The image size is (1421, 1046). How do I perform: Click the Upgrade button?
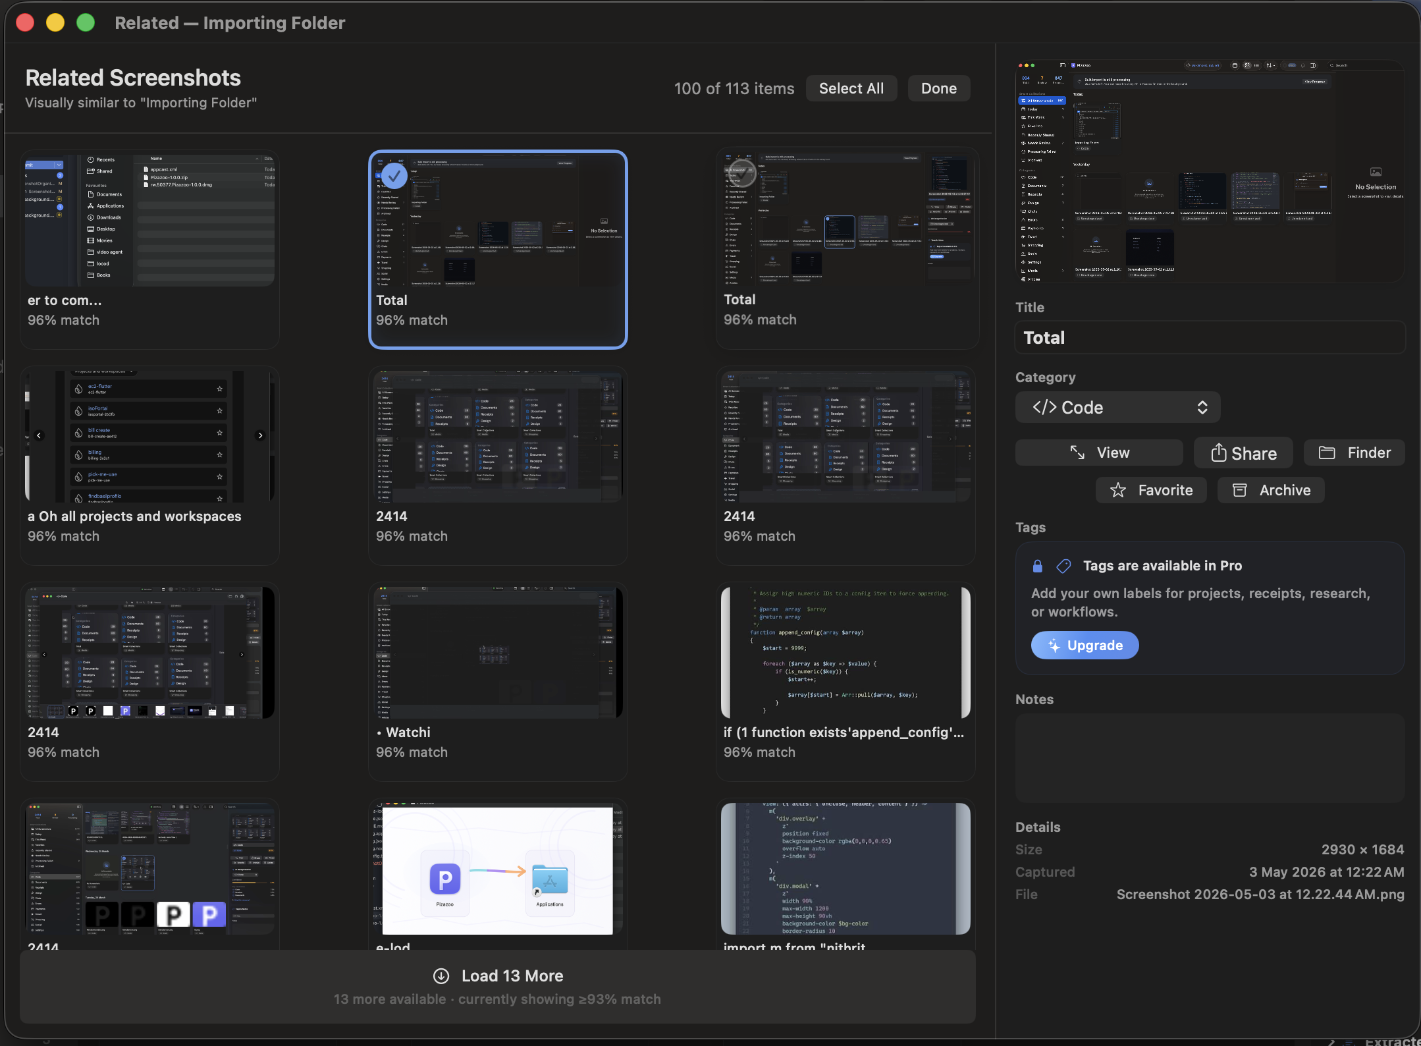pos(1085,646)
